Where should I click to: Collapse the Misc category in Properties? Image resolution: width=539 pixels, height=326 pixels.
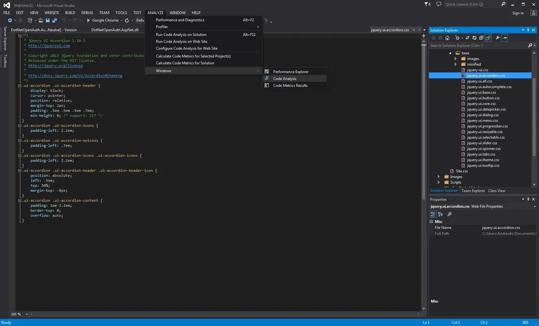[432, 222]
